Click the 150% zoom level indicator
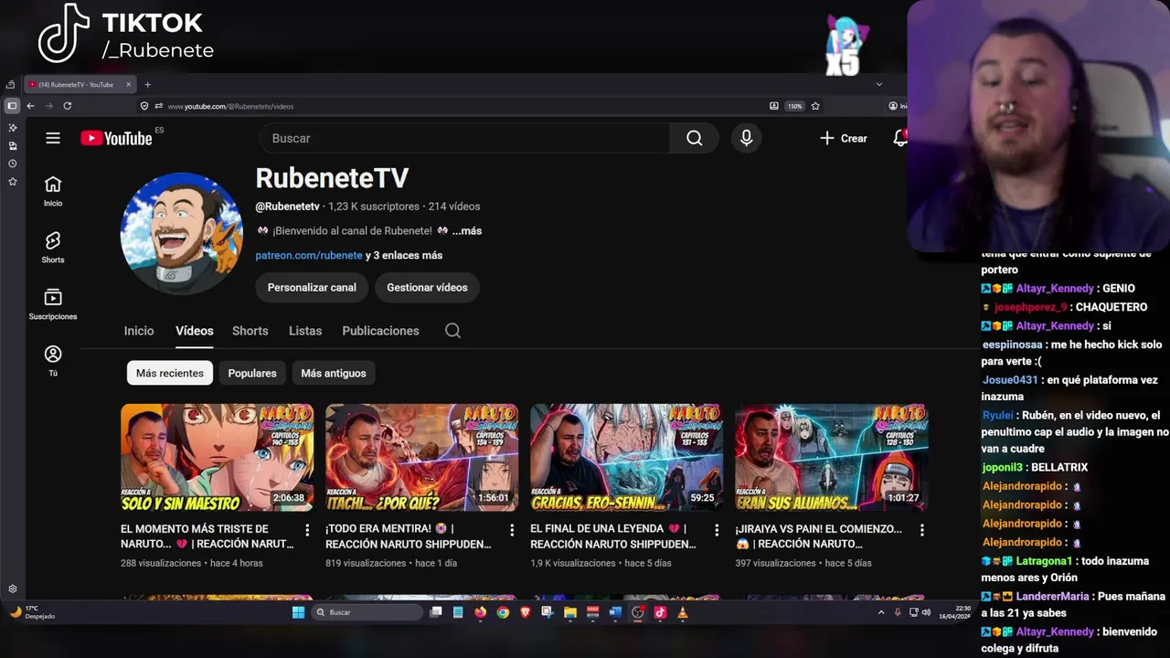1170x658 pixels. (x=795, y=106)
